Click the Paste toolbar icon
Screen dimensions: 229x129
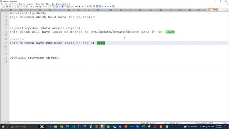tap(27, 6)
